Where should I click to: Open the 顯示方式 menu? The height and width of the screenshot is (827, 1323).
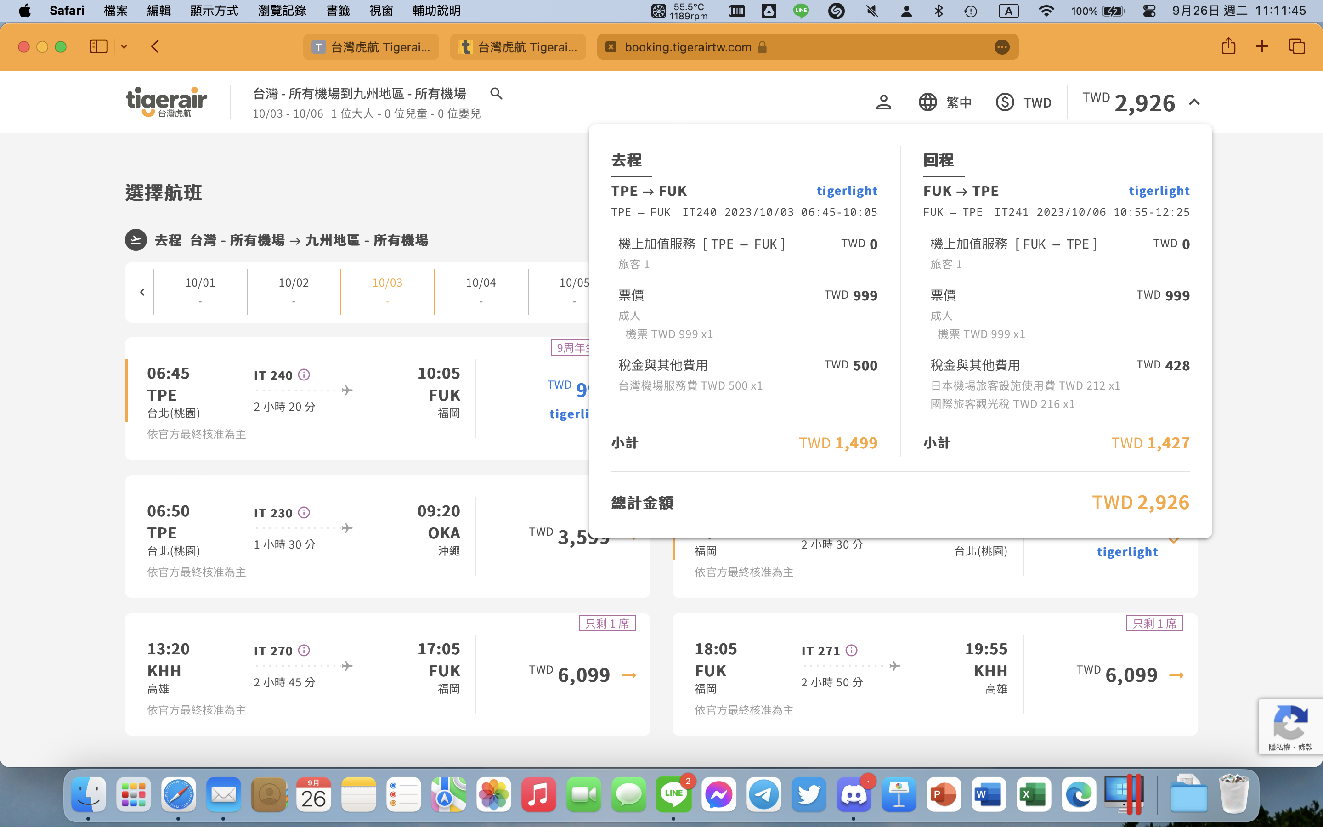(x=214, y=11)
